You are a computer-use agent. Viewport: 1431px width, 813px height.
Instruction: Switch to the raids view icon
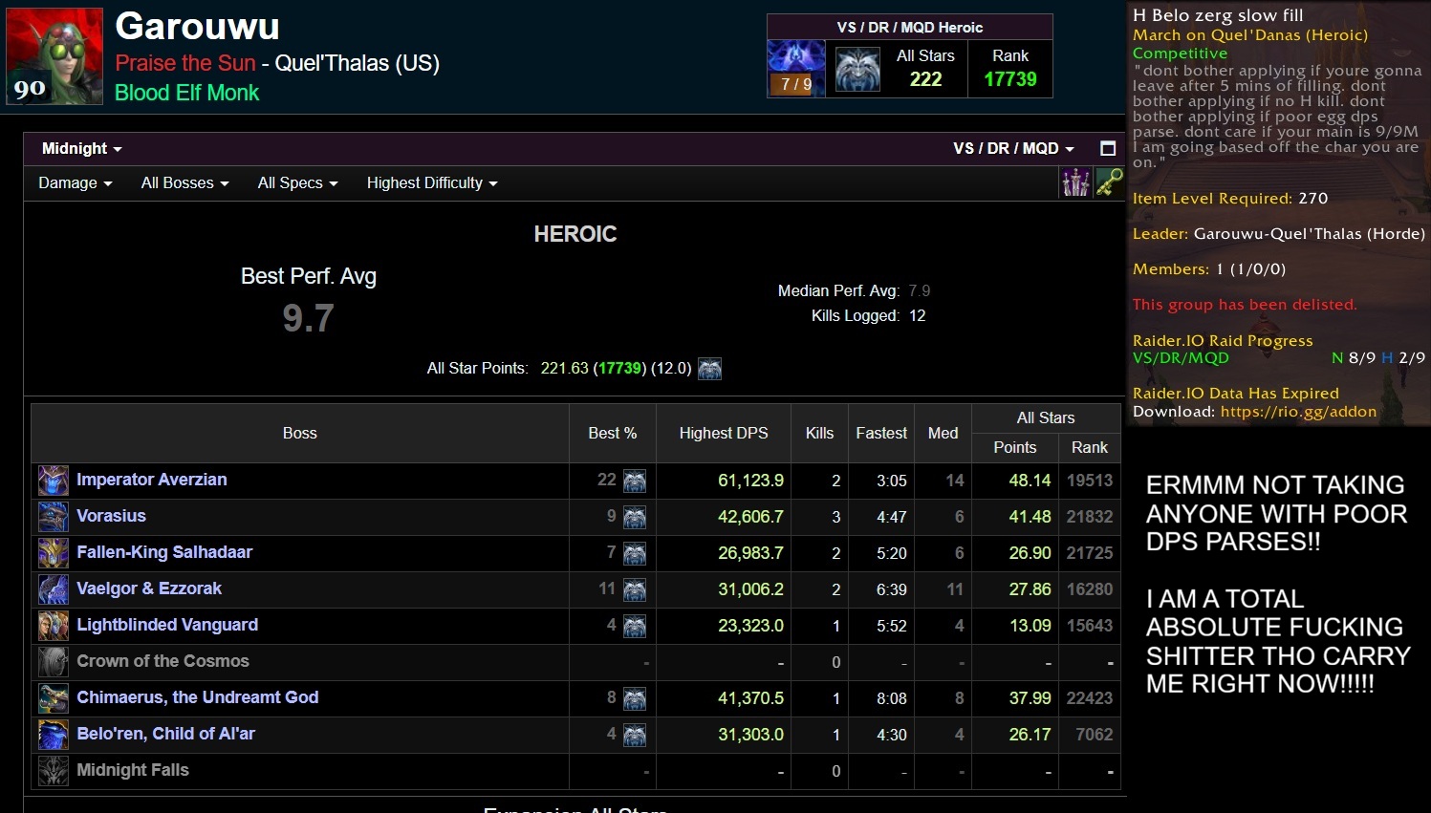1076,182
